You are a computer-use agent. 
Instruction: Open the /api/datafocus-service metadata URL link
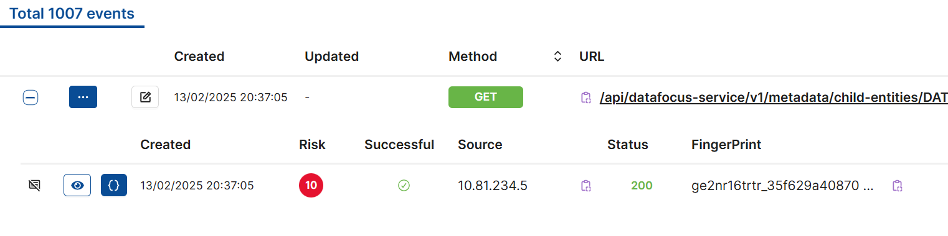point(774,98)
